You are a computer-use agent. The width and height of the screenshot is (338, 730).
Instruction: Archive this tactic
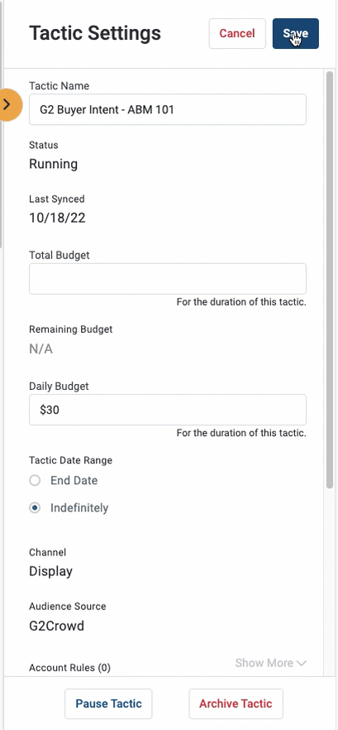[236, 704]
